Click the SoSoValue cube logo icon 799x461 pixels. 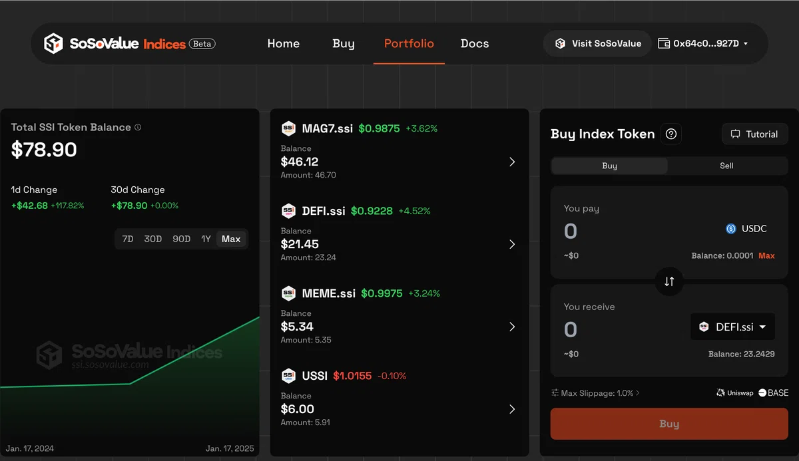53,44
